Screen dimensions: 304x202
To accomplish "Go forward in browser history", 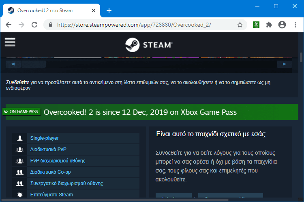I will pyautogui.click(x=21, y=25).
